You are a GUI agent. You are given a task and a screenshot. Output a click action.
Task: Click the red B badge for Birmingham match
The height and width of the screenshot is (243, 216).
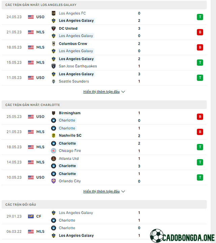click(200, 117)
